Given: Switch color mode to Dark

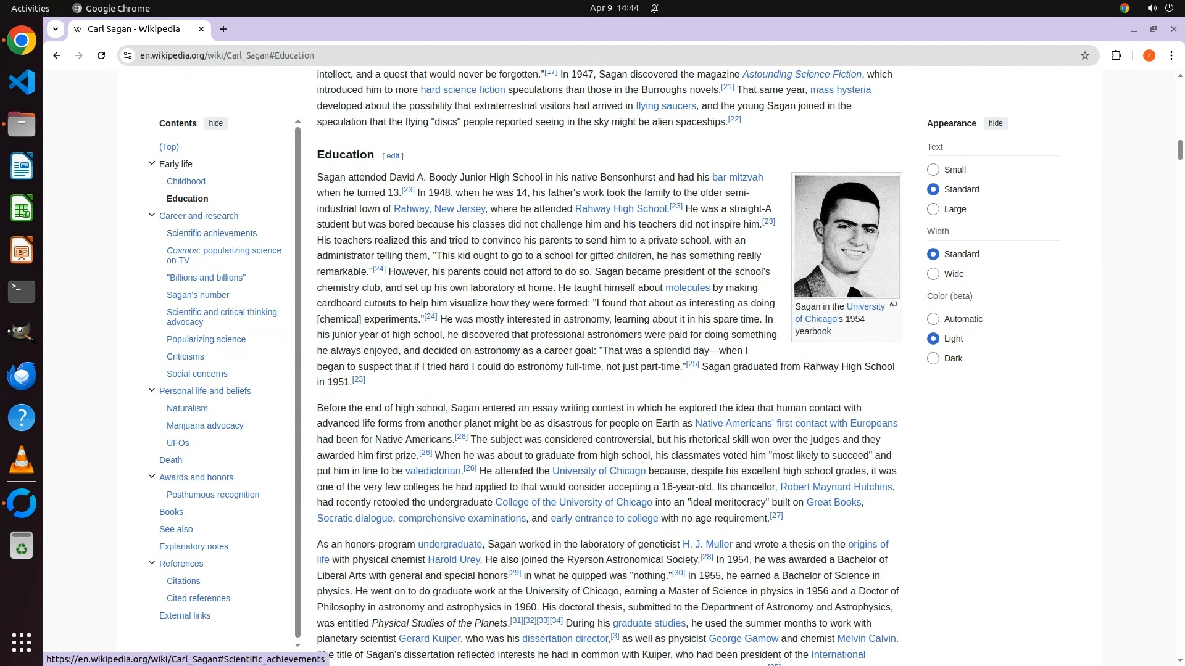Looking at the screenshot, I should pyautogui.click(x=933, y=358).
